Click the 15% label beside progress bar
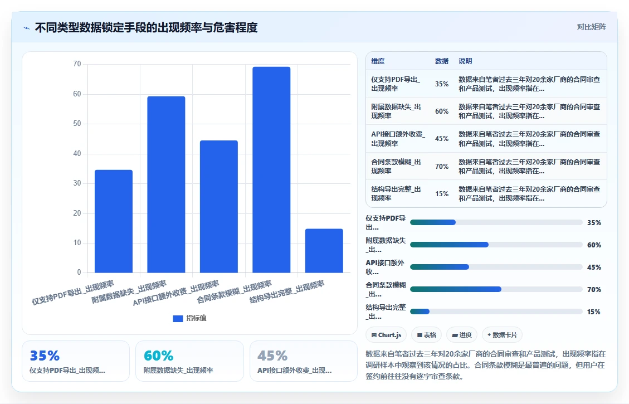This screenshot has height=404, width=629. 594,311
